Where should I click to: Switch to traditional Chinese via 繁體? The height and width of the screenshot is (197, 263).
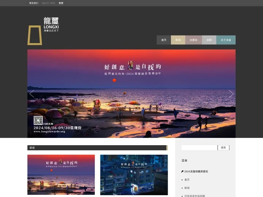pyautogui.click(x=61, y=3)
